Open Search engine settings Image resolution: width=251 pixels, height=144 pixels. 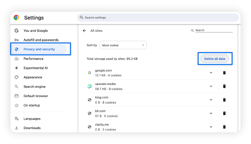point(35,87)
